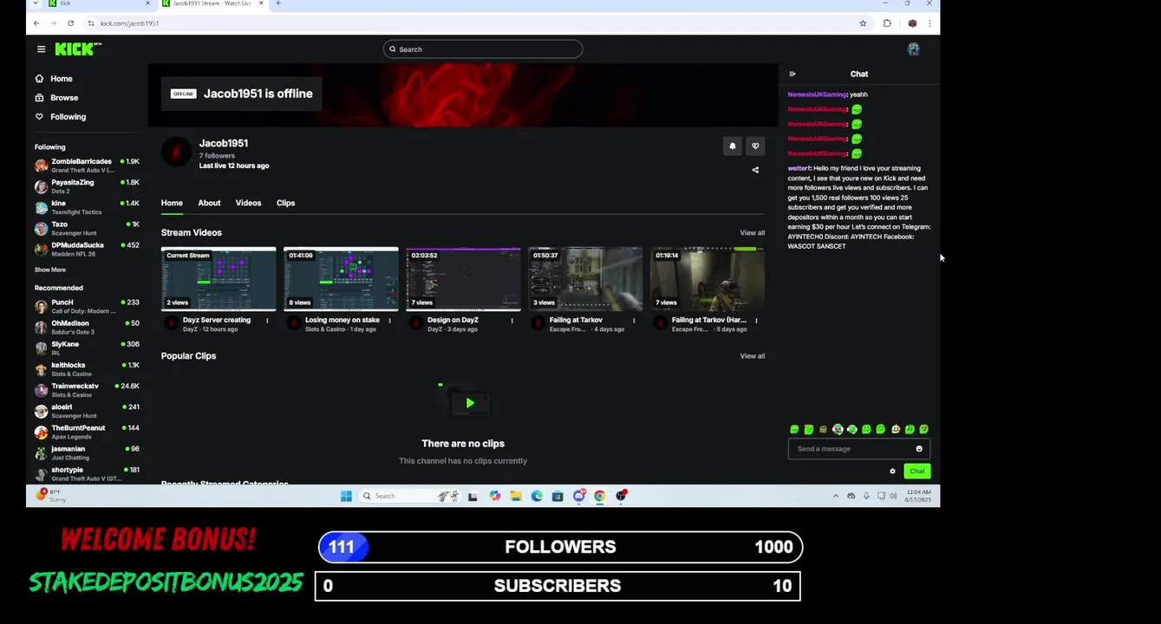Image resolution: width=1161 pixels, height=624 pixels.
Task: Pick the first quick emote above message box
Action: click(x=794, y=429)
